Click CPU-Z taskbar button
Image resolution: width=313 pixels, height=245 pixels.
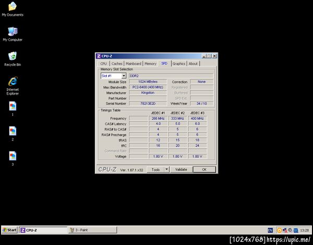(x=43, y=230)
